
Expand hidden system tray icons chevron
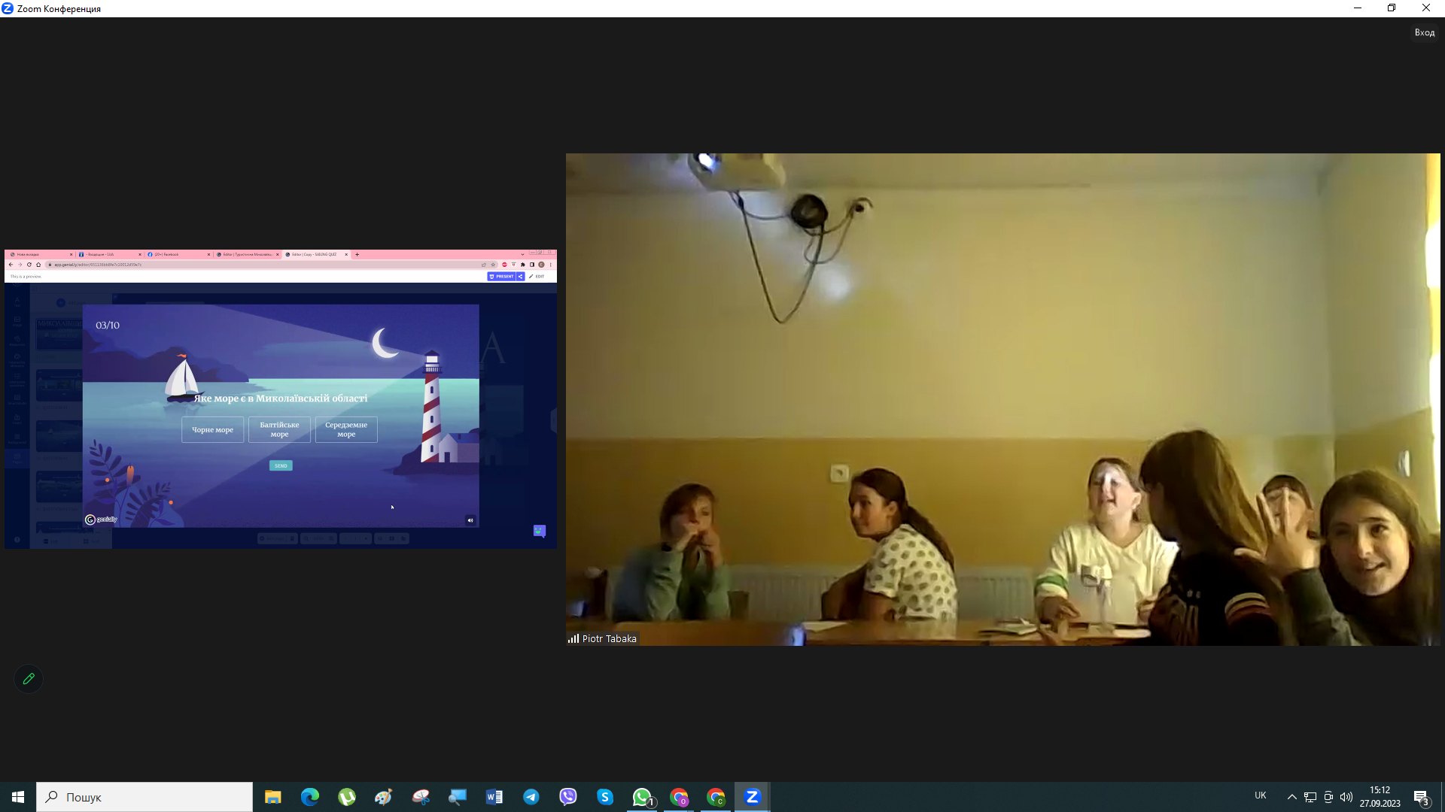(1291, 797)
